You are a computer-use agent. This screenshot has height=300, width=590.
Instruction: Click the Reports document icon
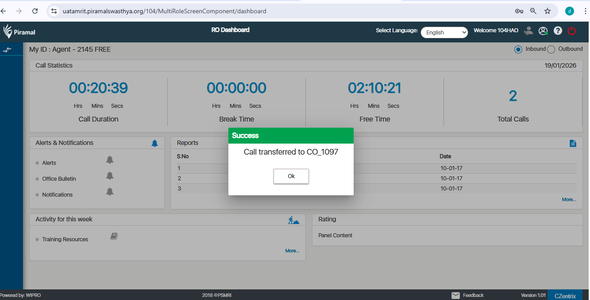tap(573, 143)
